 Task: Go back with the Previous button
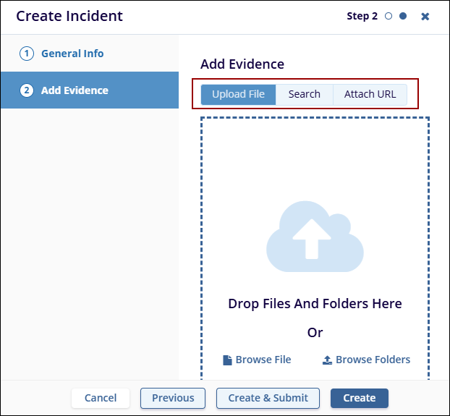(173, 398)
